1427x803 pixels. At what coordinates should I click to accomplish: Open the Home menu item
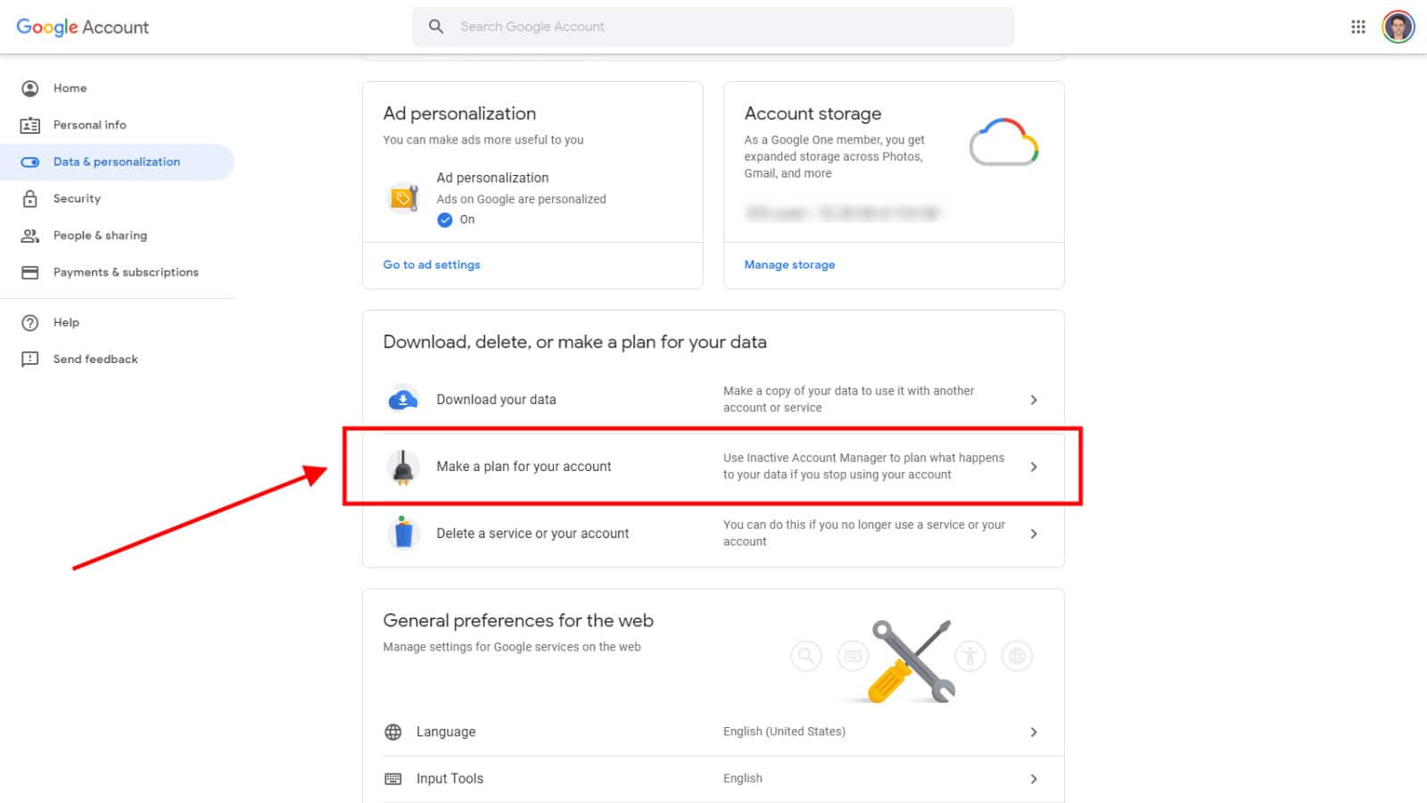pyautogui.click(x=117, y=88)
